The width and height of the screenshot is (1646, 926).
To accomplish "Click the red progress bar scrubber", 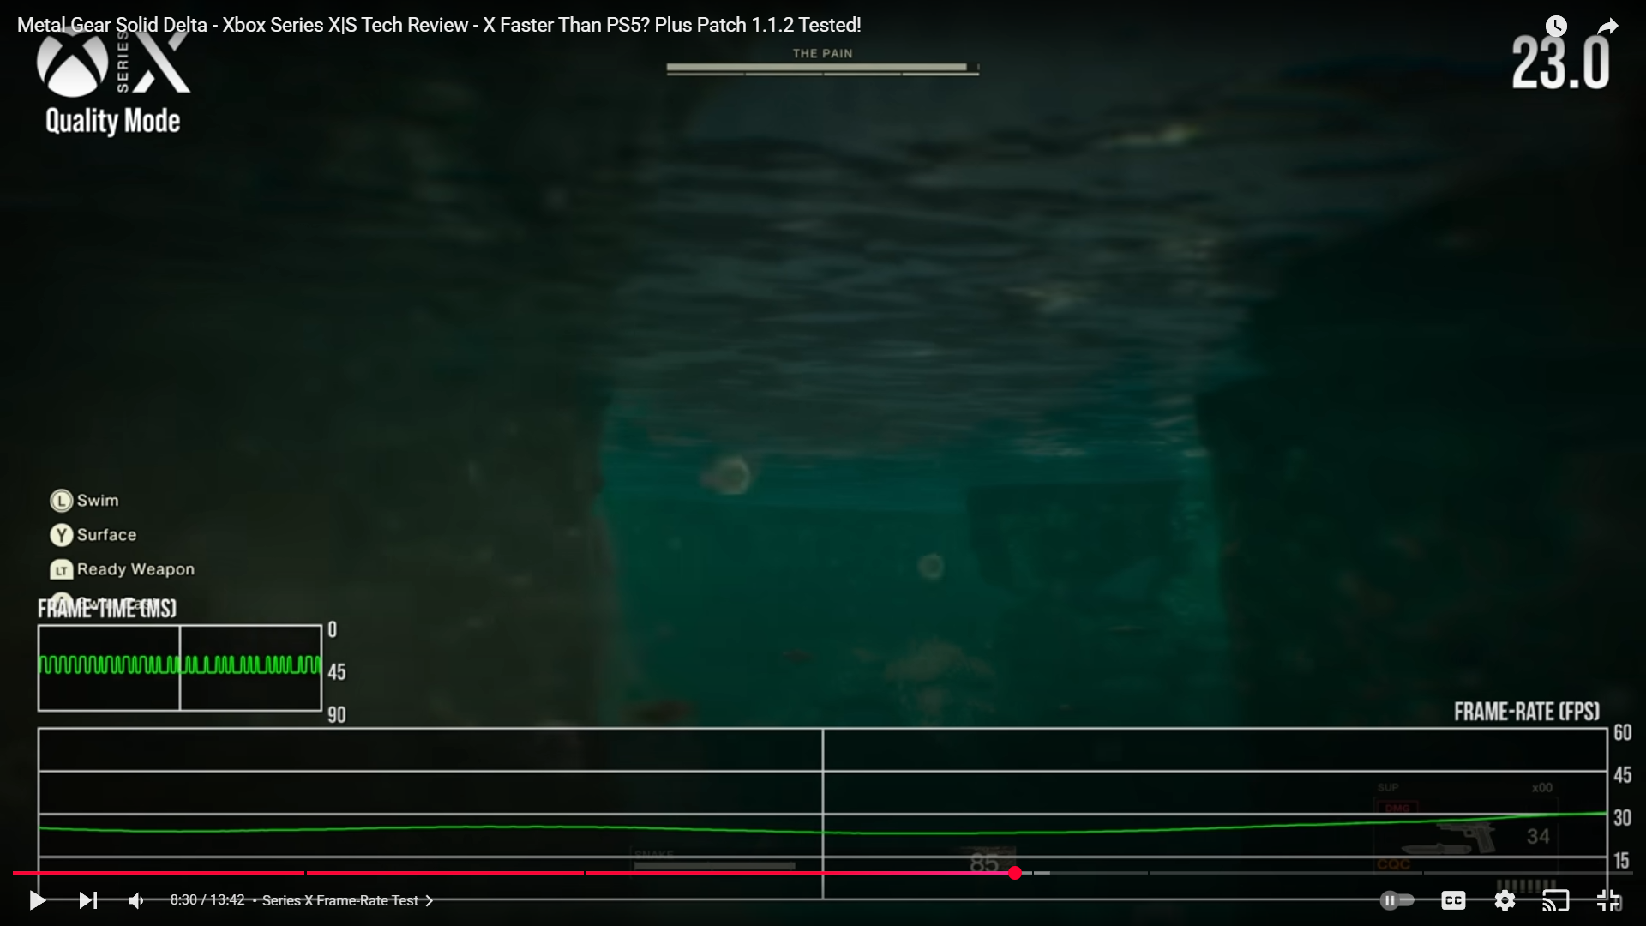I will (1015, 873).
